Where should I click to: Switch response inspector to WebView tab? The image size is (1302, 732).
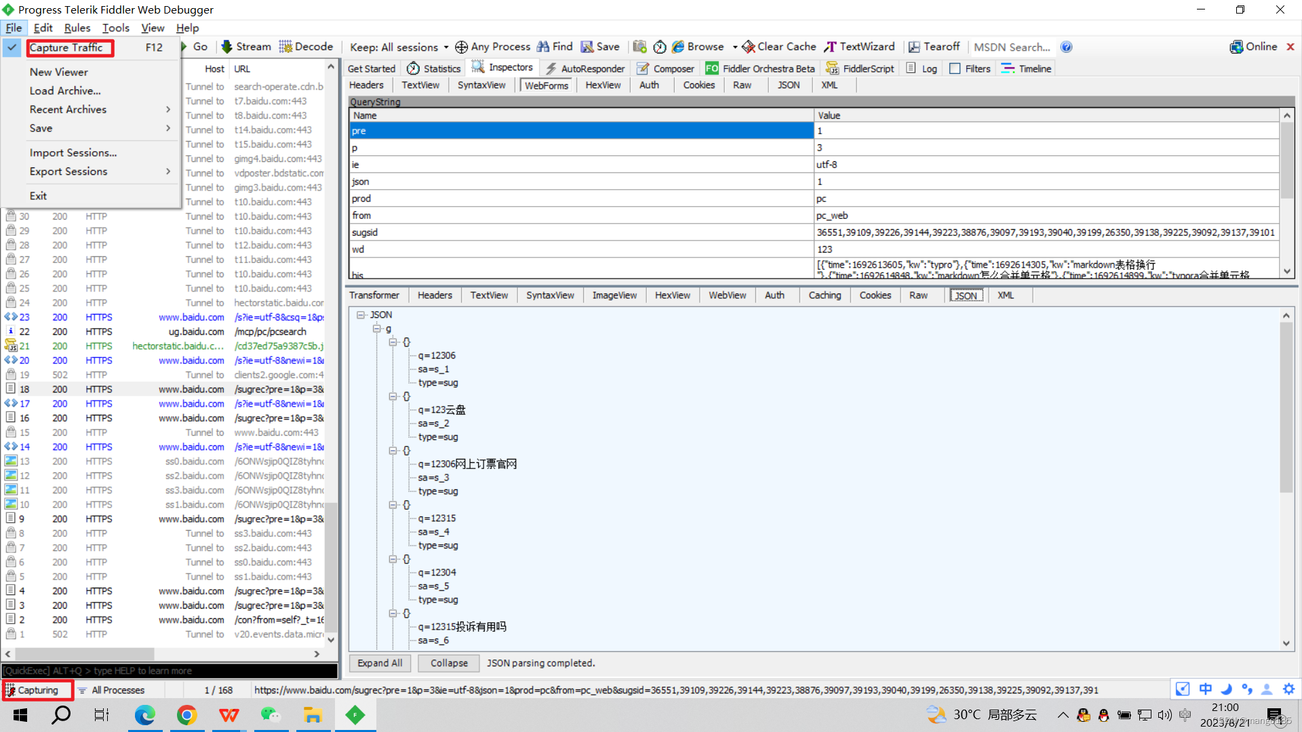(727, 296)
